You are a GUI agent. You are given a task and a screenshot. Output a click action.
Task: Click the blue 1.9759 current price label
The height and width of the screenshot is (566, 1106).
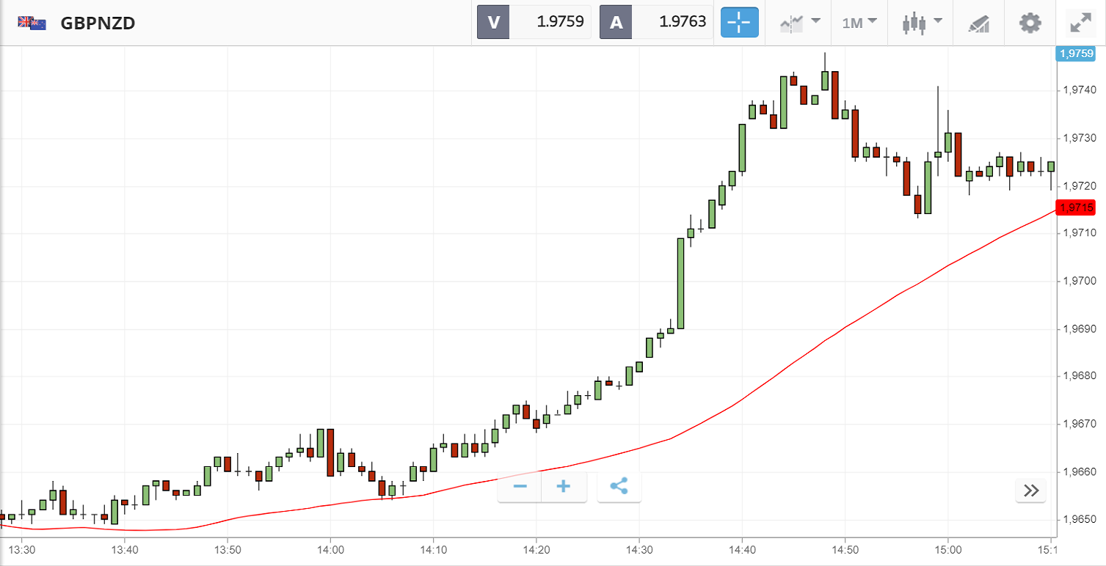(1074, 53)
